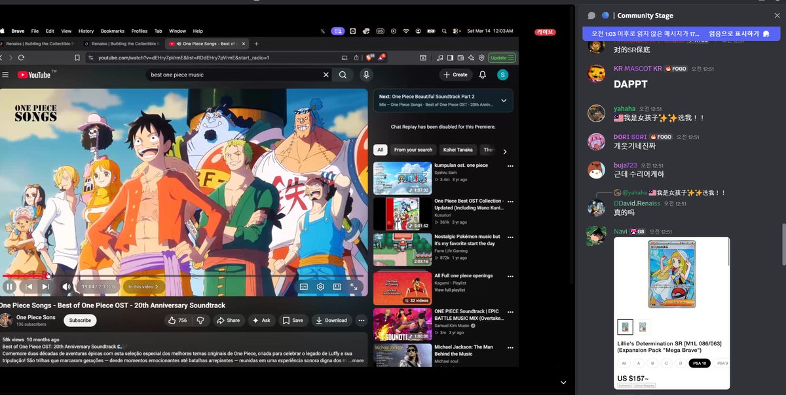Open the Ask button under video
Viewport: 786px width, 395px height.
(x=261, y=320)
